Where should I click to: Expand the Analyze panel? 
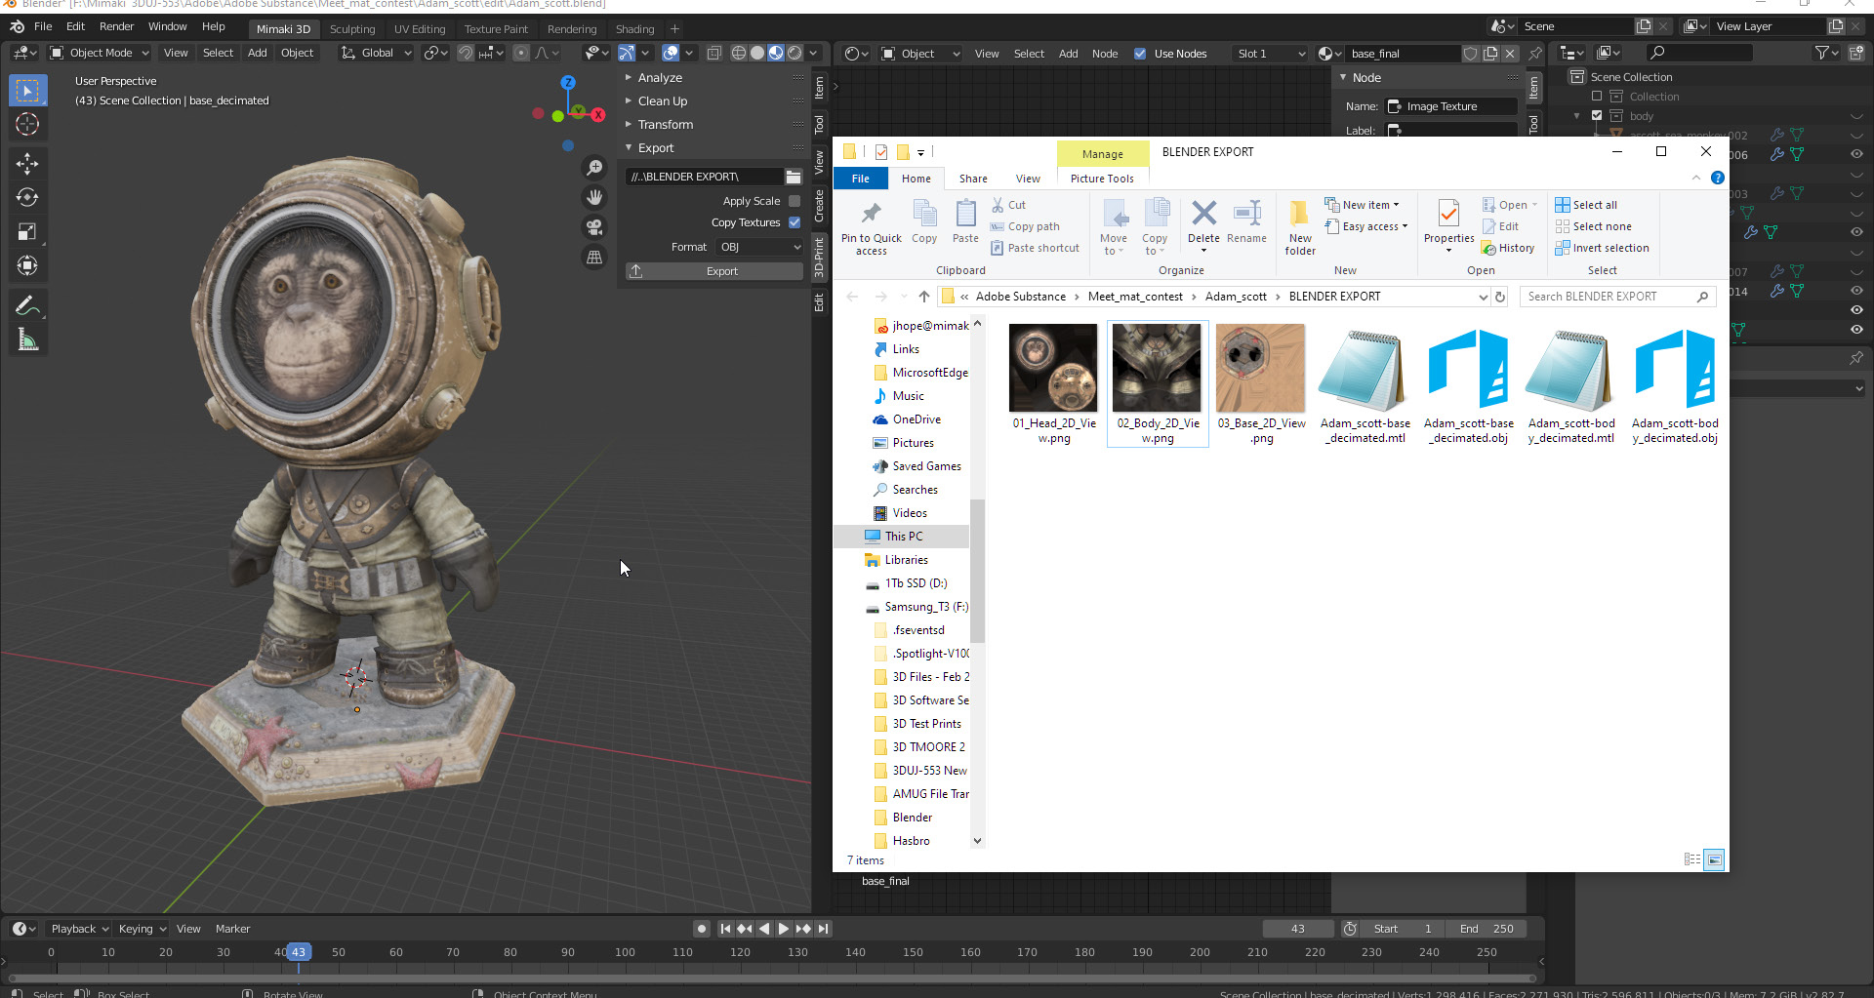pyautogui.click(x=660, y=78)
